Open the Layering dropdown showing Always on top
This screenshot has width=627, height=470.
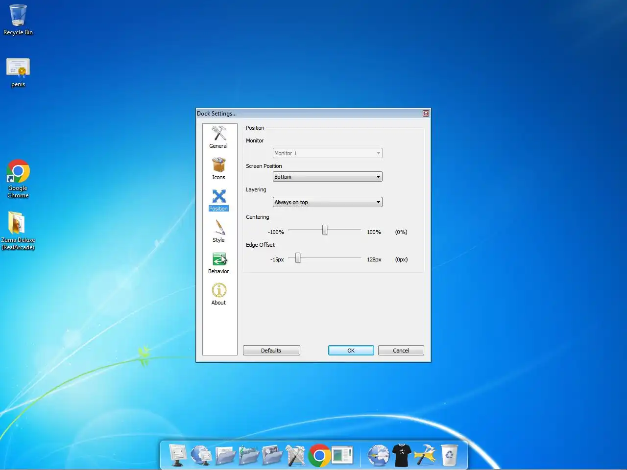pyautogui.click(x=327, y=202)
